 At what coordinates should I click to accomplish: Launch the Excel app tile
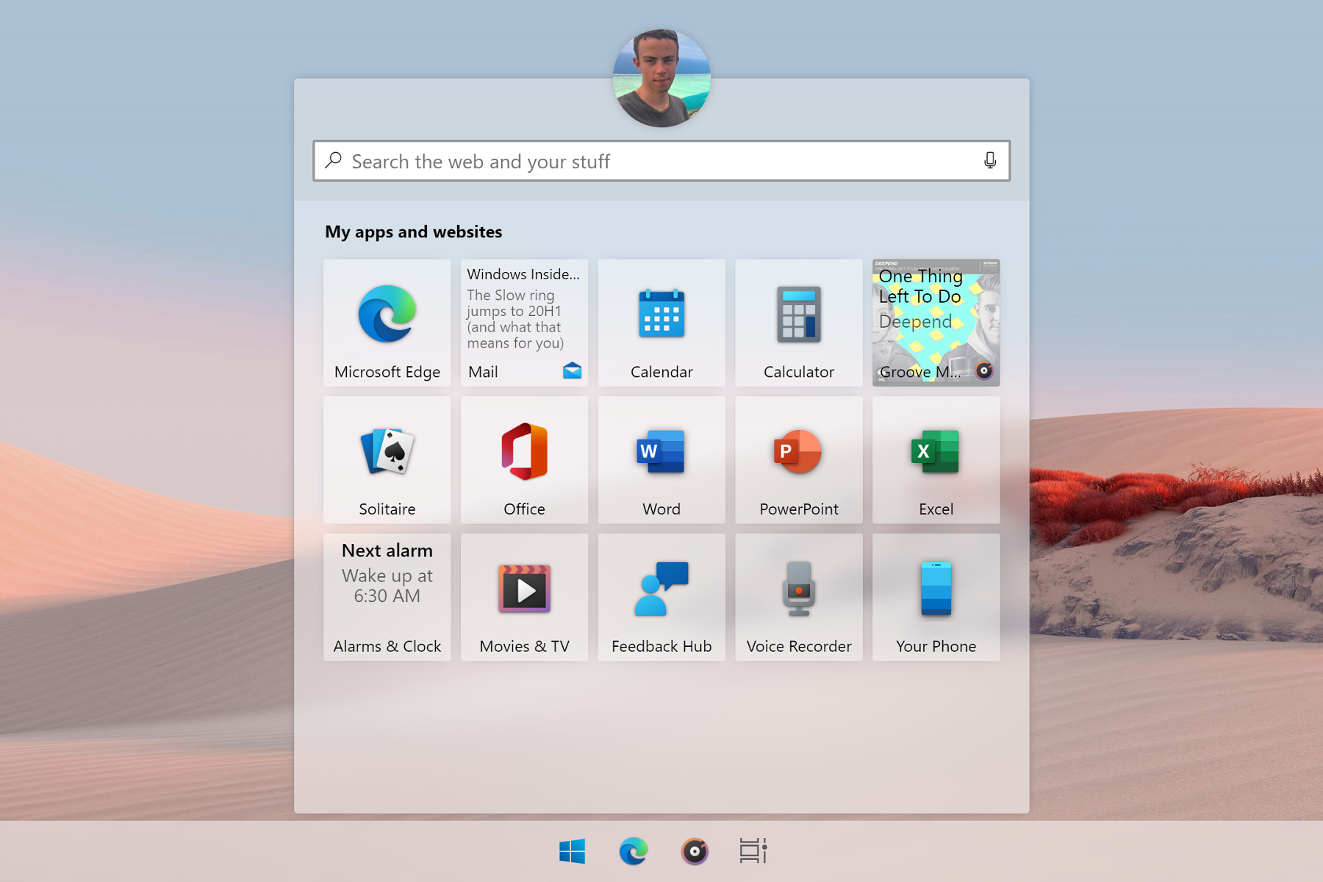936,460
